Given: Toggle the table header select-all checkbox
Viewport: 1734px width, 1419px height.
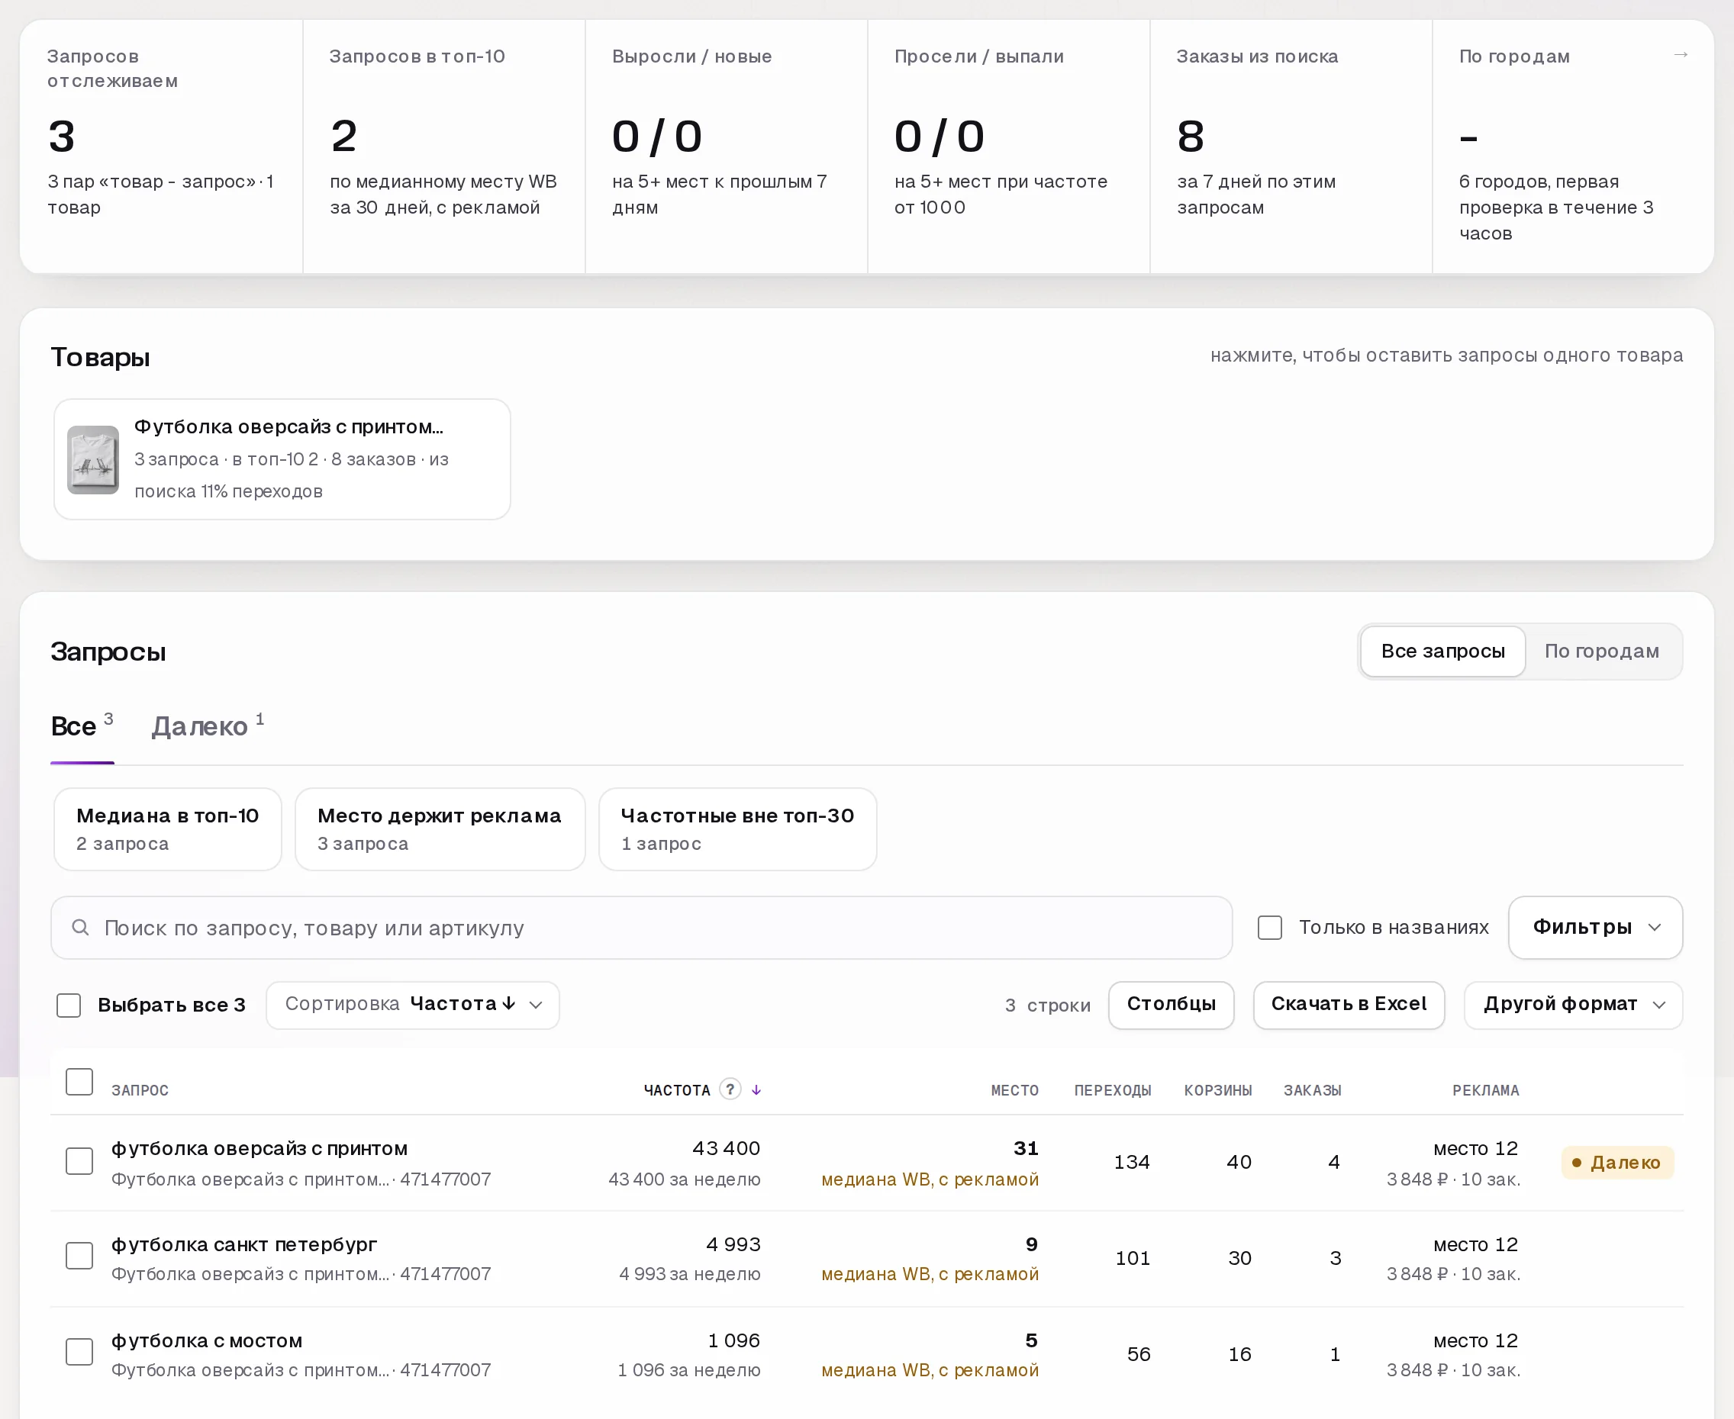Looking at the screenshot, I should [79, 1082].
